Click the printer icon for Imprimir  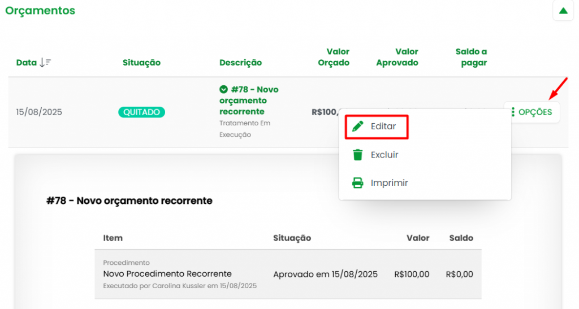[x=357, y=183]
